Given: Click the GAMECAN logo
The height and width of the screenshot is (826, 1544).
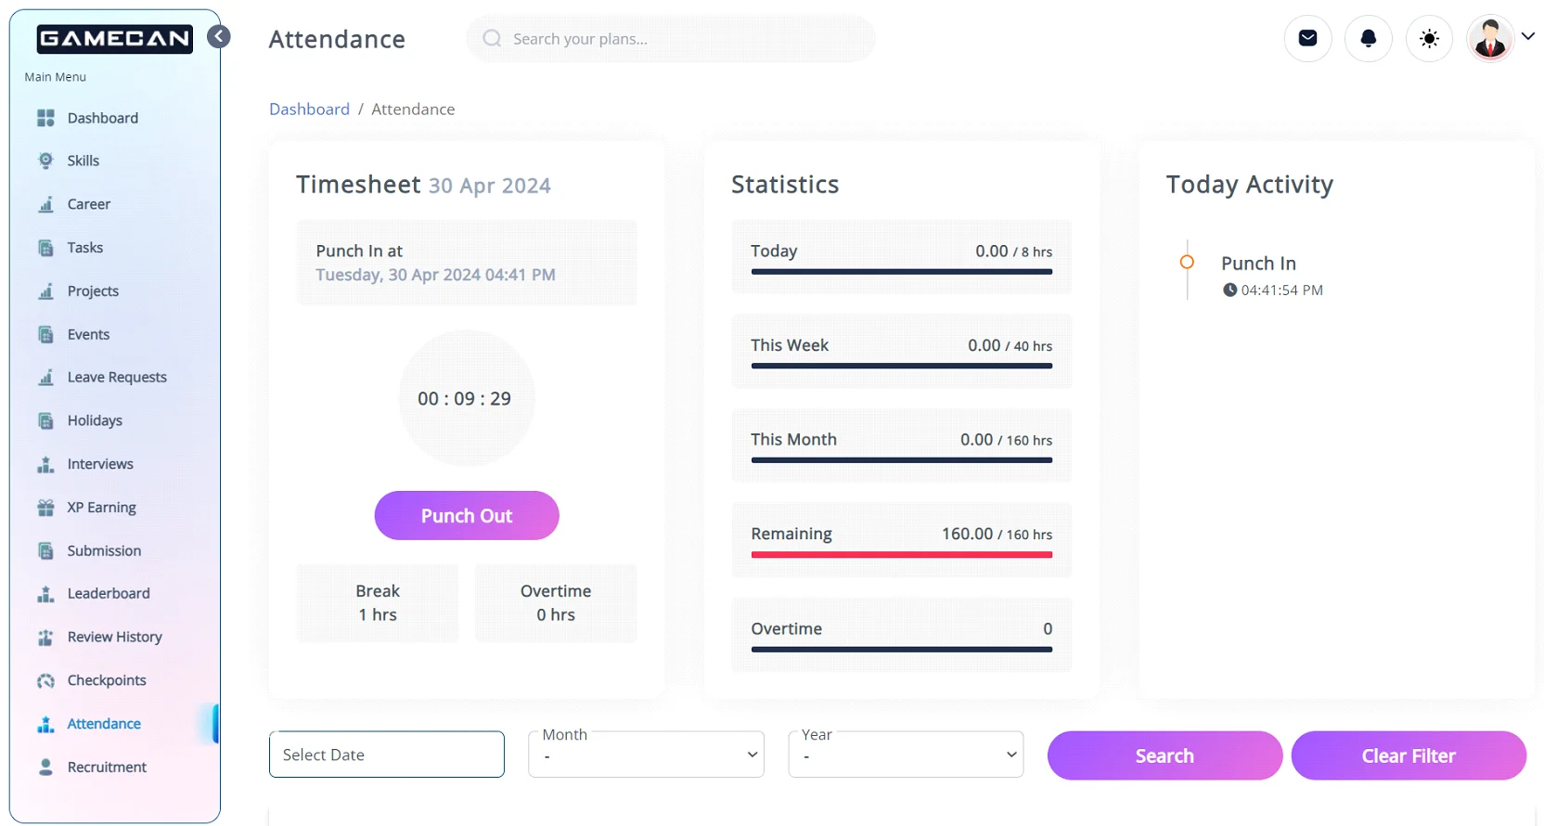Looking at the screenshot, I should [115, 39].
